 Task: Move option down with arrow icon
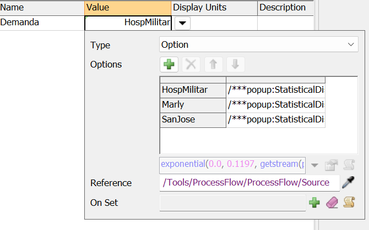tap(235, 64)
